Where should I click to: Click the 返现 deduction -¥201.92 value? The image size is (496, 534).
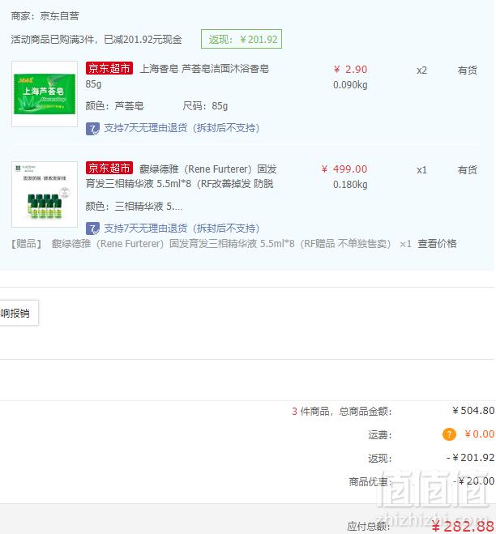pos(470,458)
